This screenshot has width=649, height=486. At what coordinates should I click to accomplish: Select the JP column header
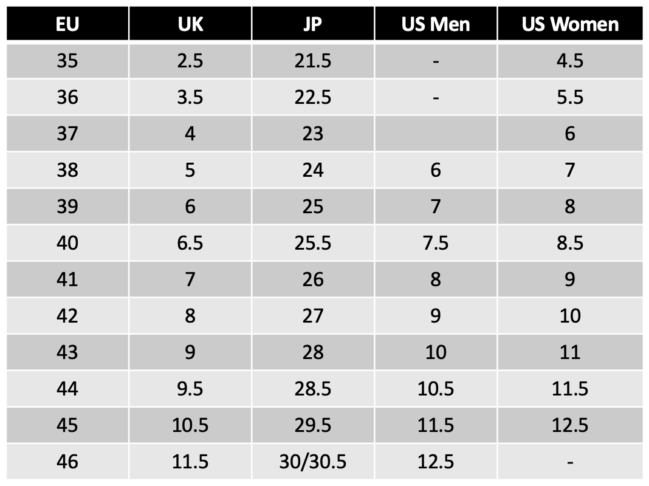313,24
